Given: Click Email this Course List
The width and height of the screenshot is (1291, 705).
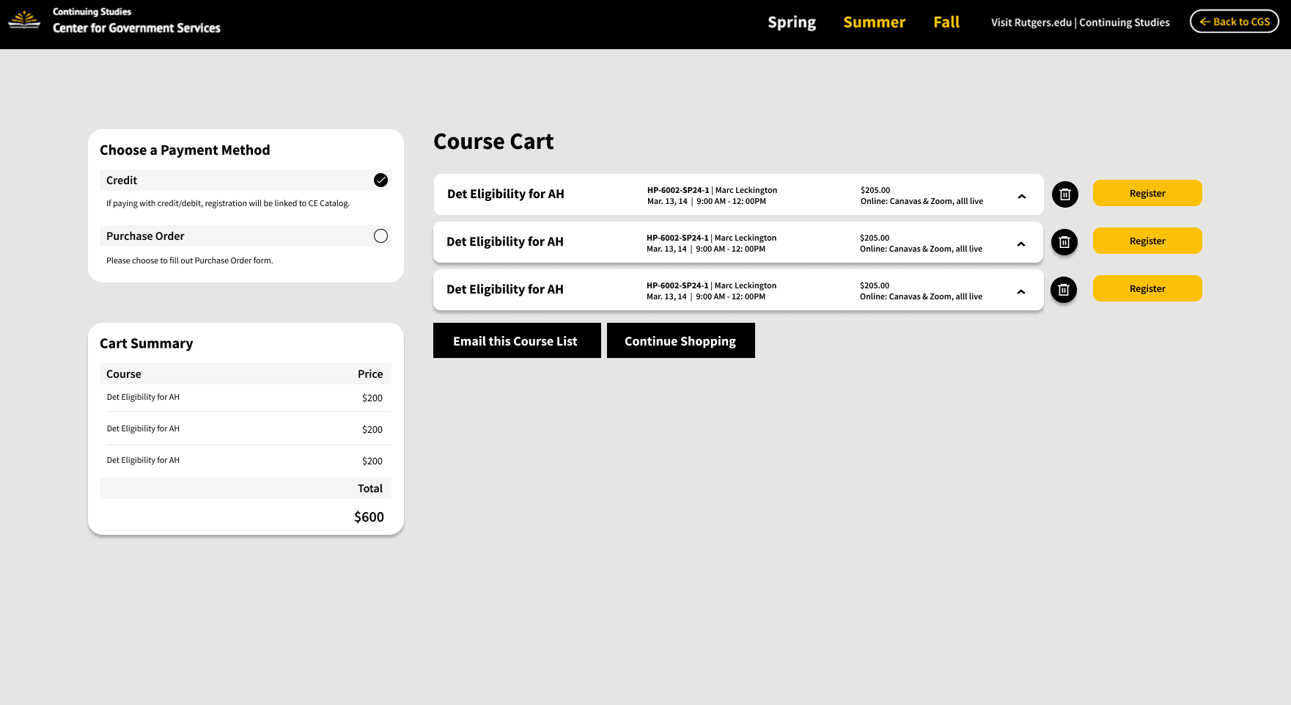Looking at the screenshot, I should (x=516, y=340).
